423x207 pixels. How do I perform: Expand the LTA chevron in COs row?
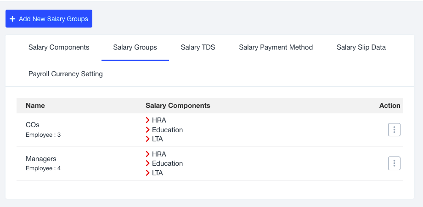[148, 139]
